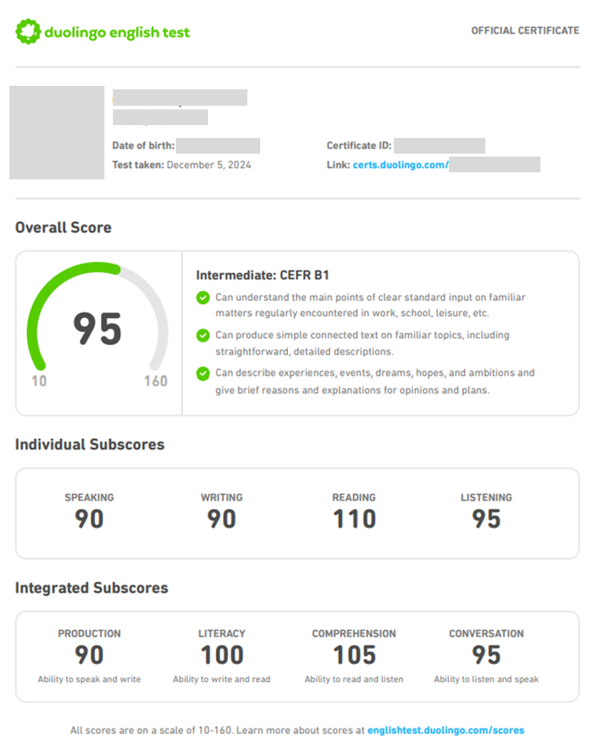Click the Comprehension integrated subscore 105

(354, 655)
